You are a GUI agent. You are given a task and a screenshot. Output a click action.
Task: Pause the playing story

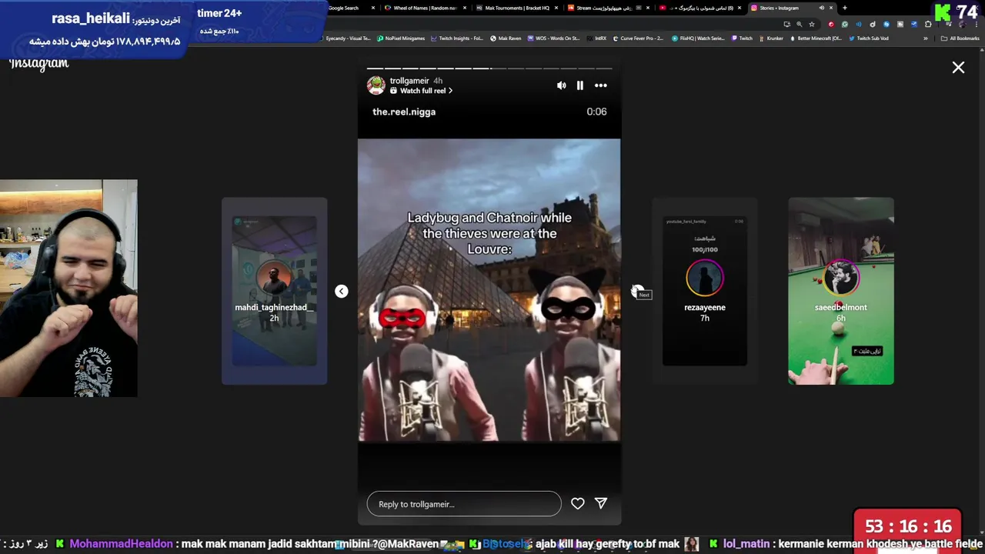click(580, 85)
